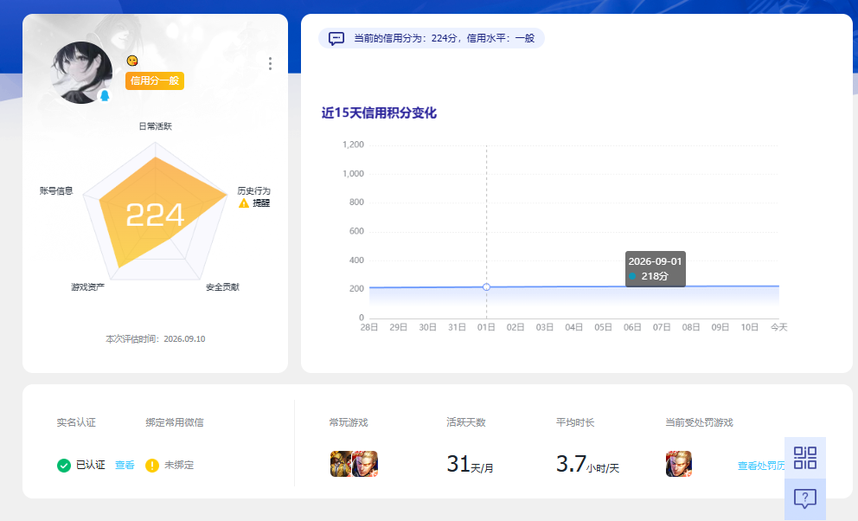Click the 已认证 status text
858x521 pixels.
90,466
